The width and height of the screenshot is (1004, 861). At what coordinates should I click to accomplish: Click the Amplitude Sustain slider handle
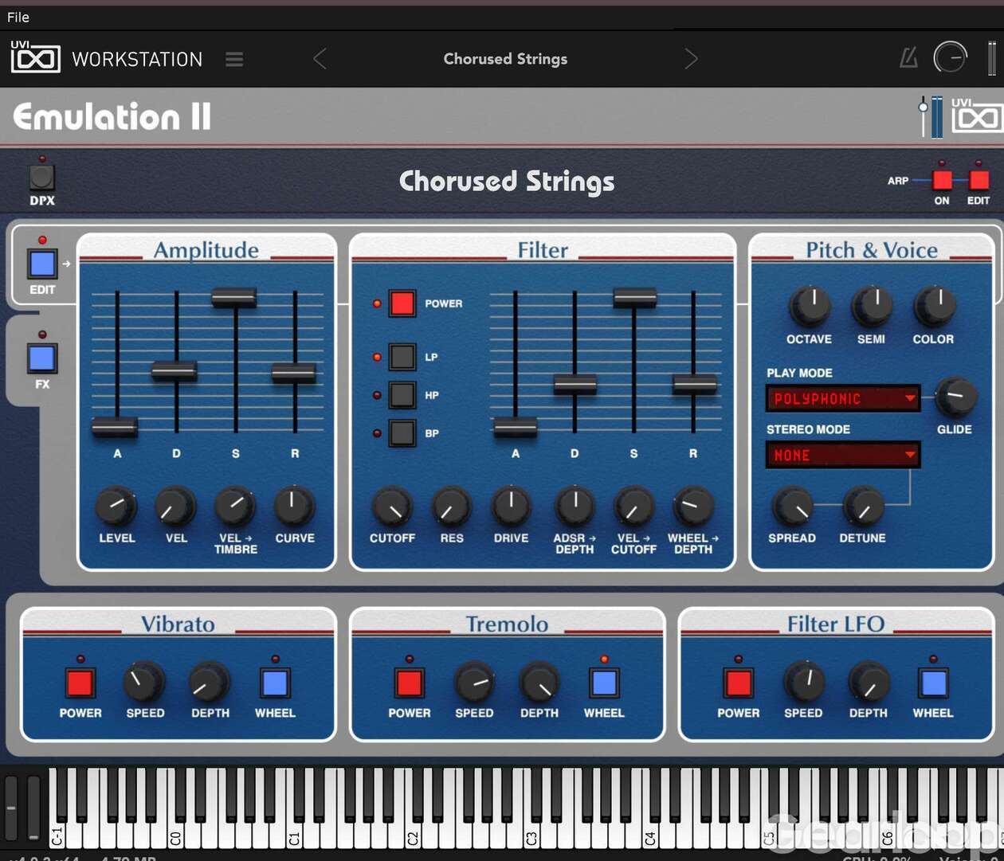[x=234, y=298]
